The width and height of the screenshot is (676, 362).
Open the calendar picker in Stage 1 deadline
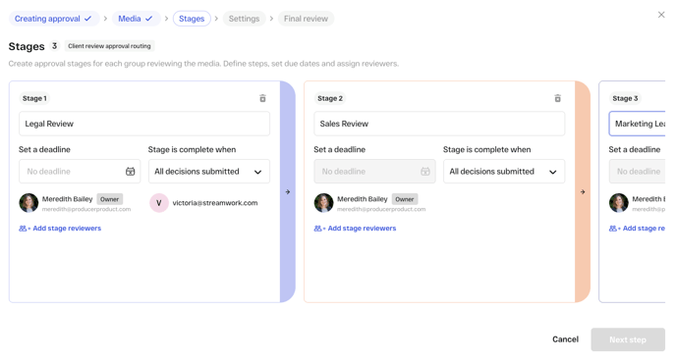point(131,172)
